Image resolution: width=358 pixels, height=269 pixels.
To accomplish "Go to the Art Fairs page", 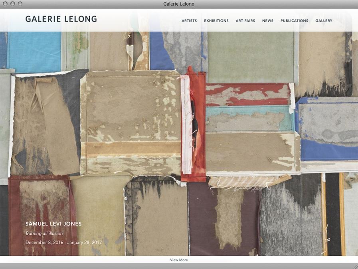I will click(245, 20).
